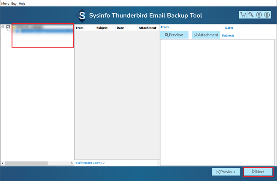Open the key activation icon
The width and height of the screenshot is (277, 181).
click(x=251, y=15)
